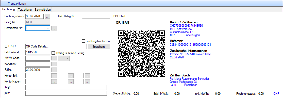
Task: Click the Speichern button
Action: coord(99,46)
